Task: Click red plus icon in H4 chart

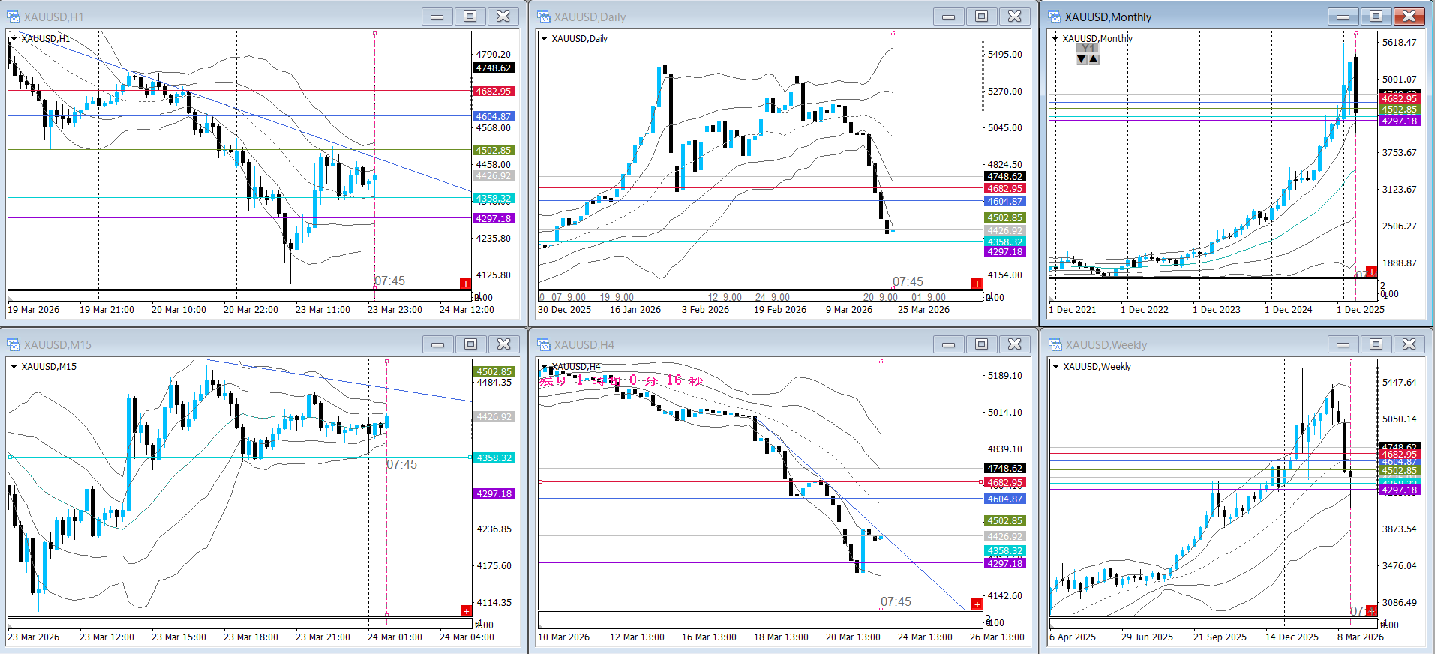Action: 977,604
